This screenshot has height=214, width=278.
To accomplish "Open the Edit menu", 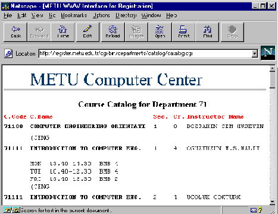I will tap(21, 15).
